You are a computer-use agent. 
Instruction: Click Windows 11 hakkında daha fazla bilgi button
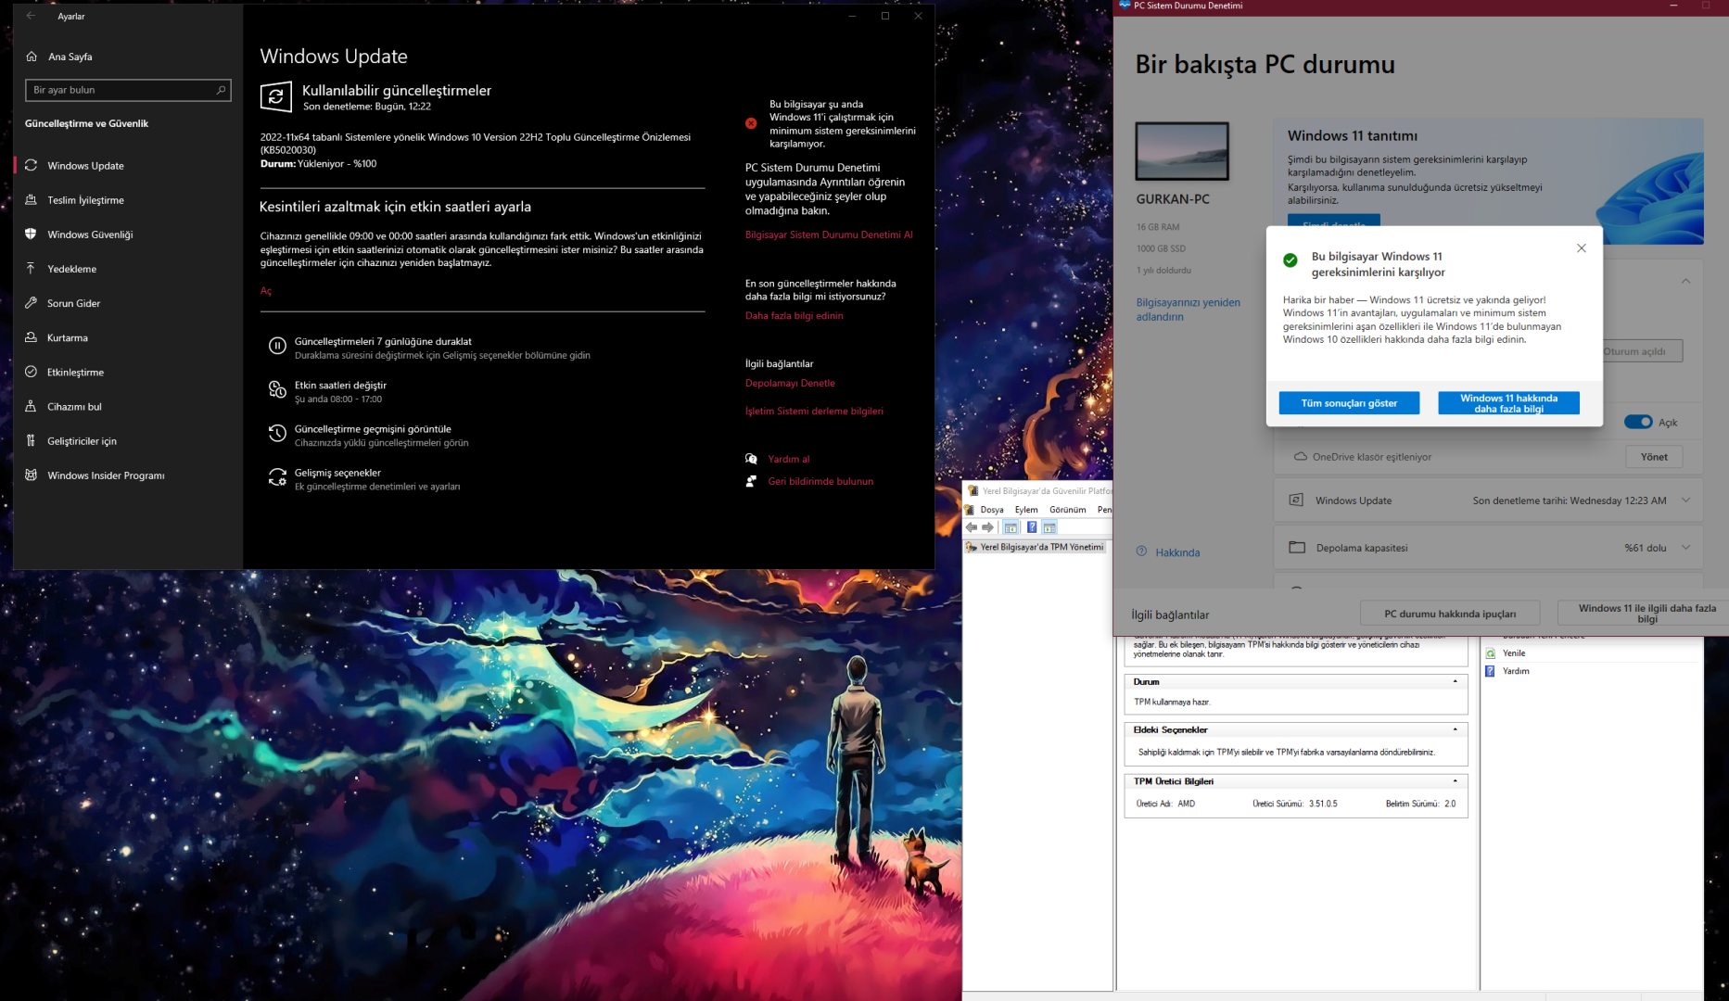point(1508,403)
